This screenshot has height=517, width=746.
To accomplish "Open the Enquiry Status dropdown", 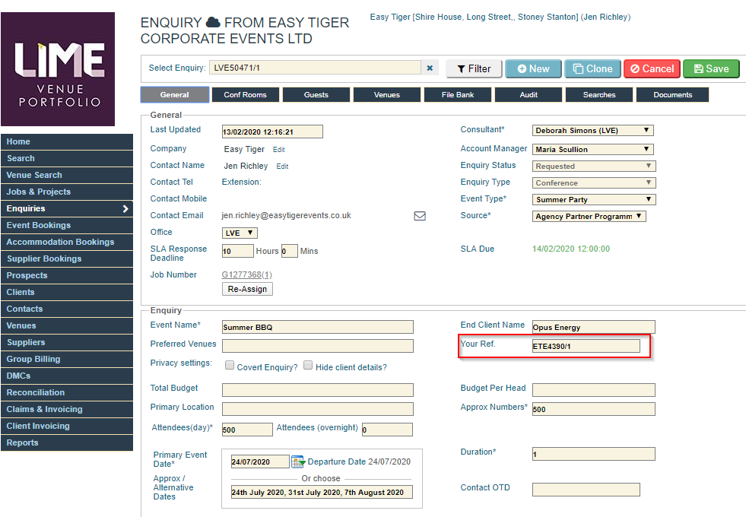I will point(594,166).
